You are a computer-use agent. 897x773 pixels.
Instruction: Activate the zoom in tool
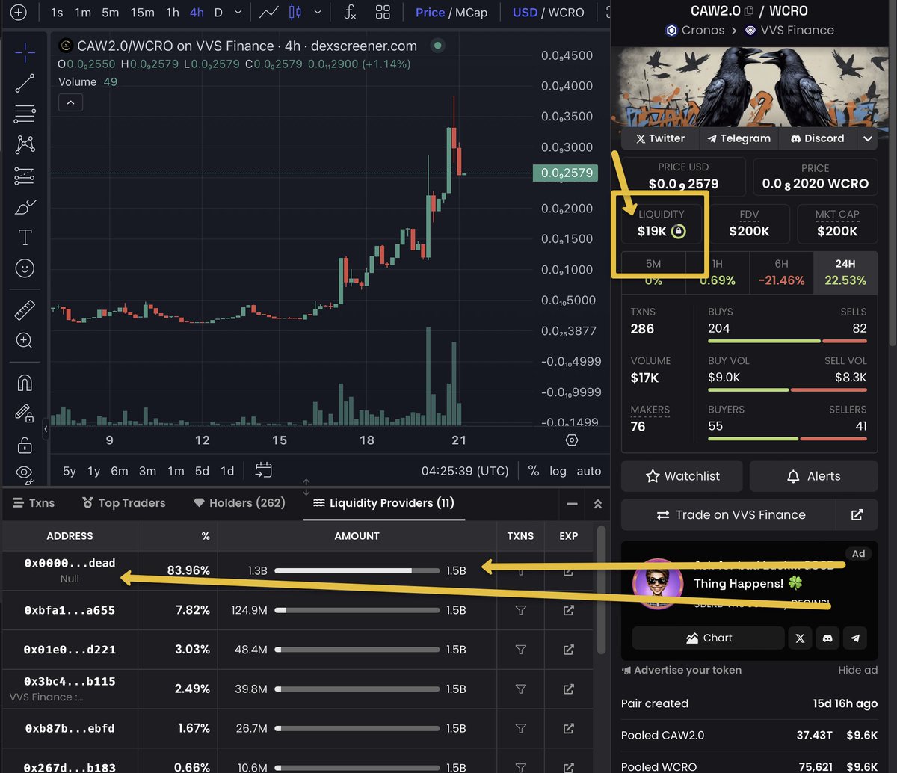(25, 341)
